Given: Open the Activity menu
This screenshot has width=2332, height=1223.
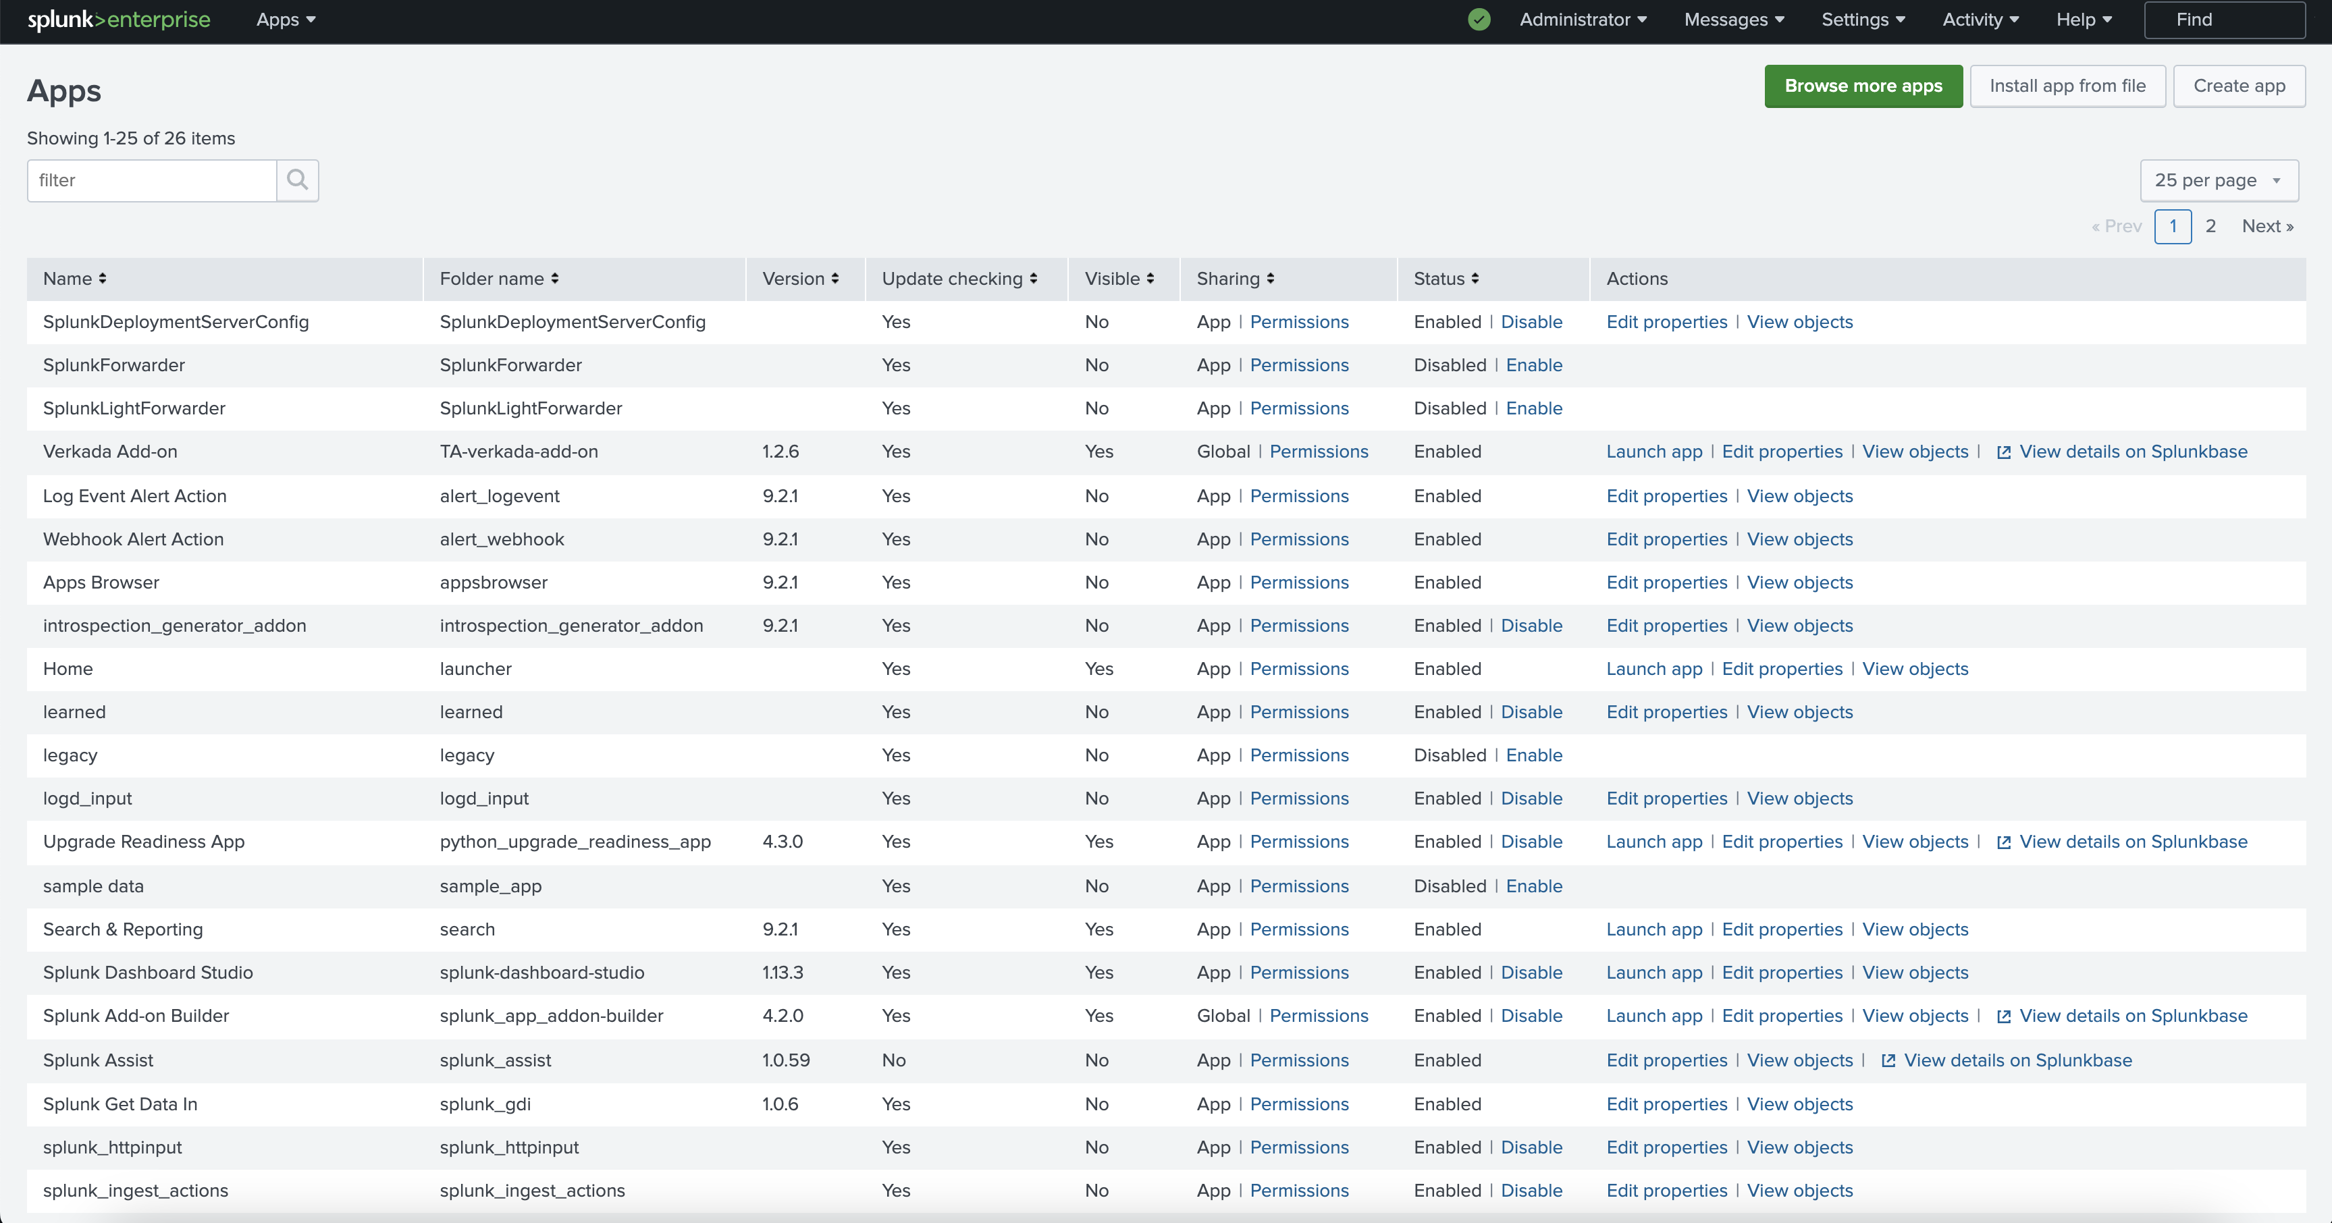Looking at the screenshot, I should pyautogui.click(x=1980, y=20).
